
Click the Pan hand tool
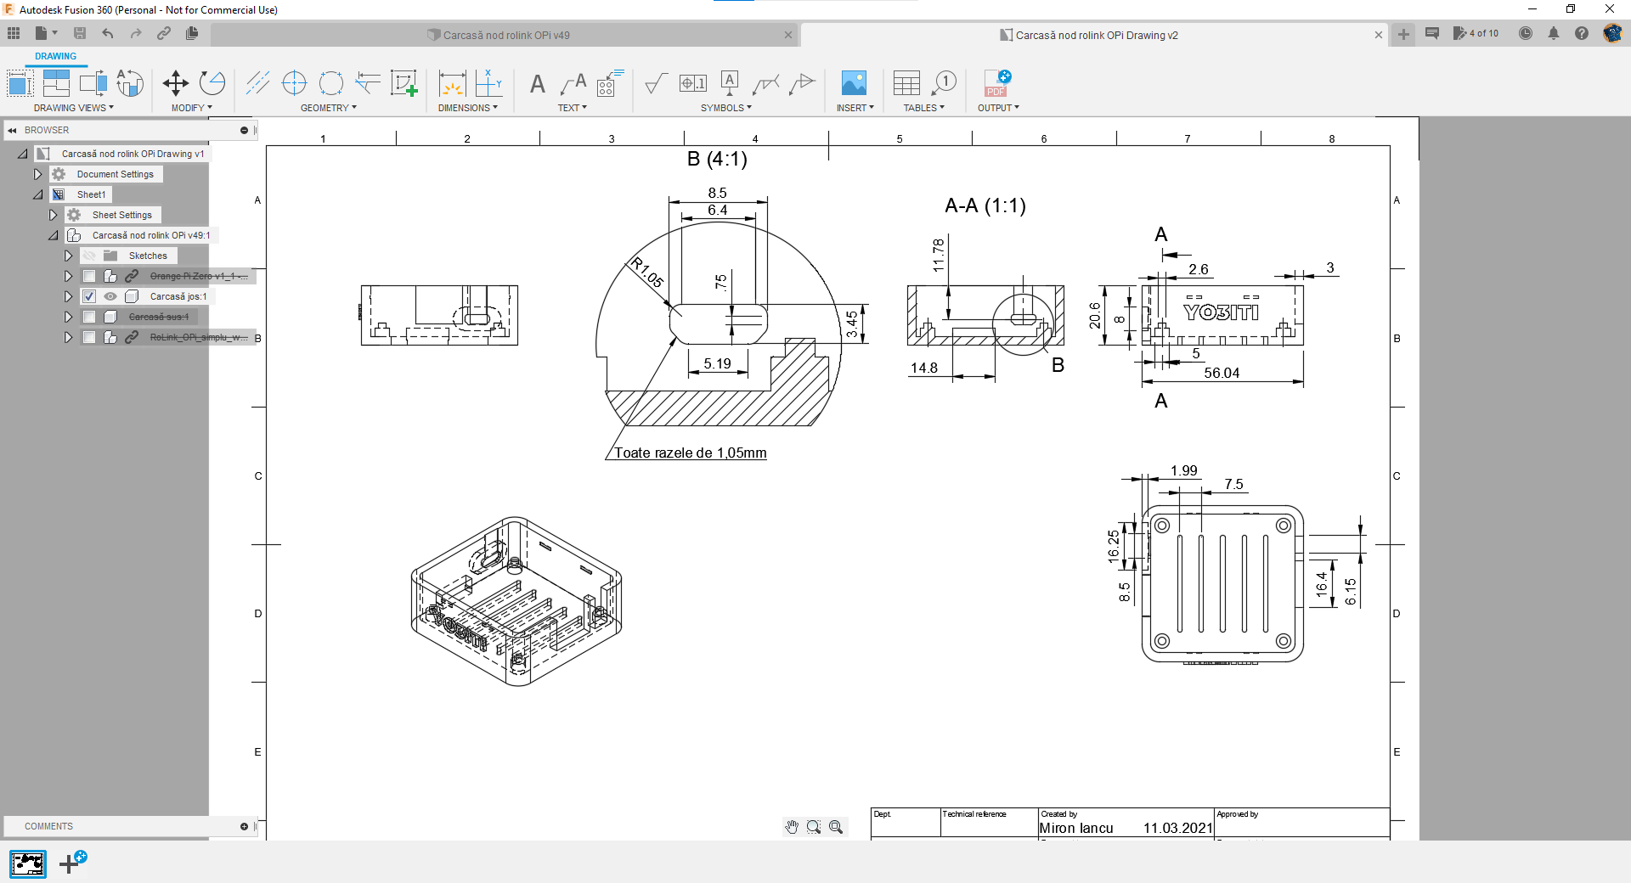pos(792,827)
